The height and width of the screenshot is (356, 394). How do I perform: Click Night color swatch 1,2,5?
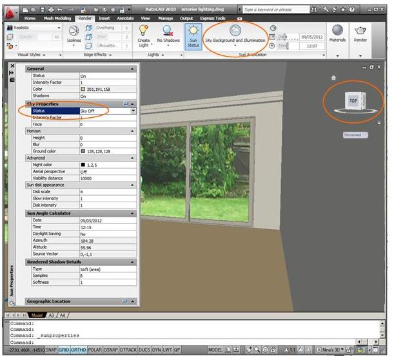click(x=83, y=165)
